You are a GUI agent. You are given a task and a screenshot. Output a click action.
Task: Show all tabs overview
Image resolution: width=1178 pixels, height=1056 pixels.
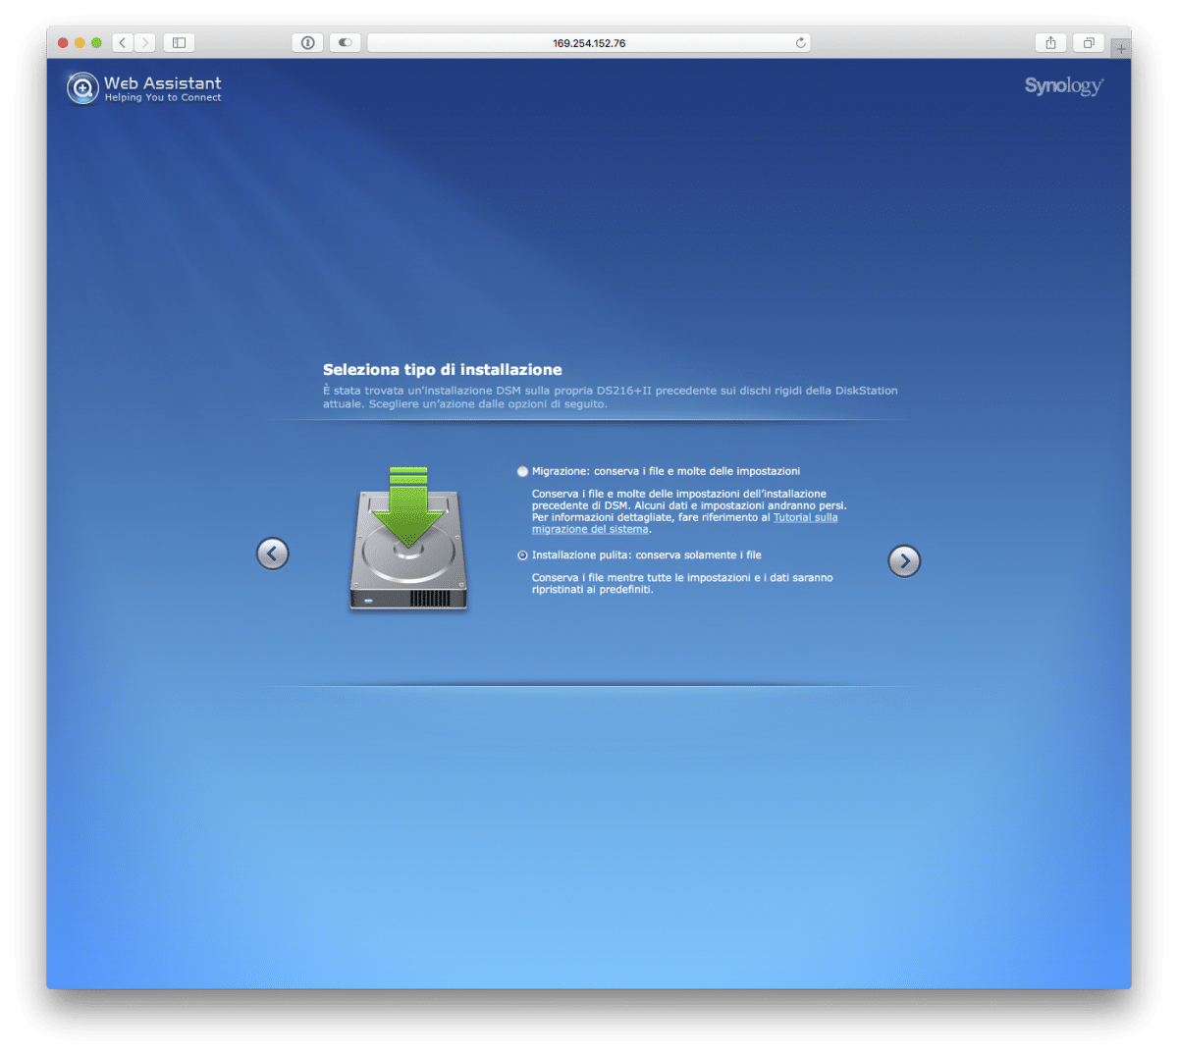1088,42
